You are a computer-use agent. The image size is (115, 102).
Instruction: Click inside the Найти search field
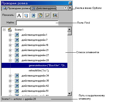tap(37, 23)
